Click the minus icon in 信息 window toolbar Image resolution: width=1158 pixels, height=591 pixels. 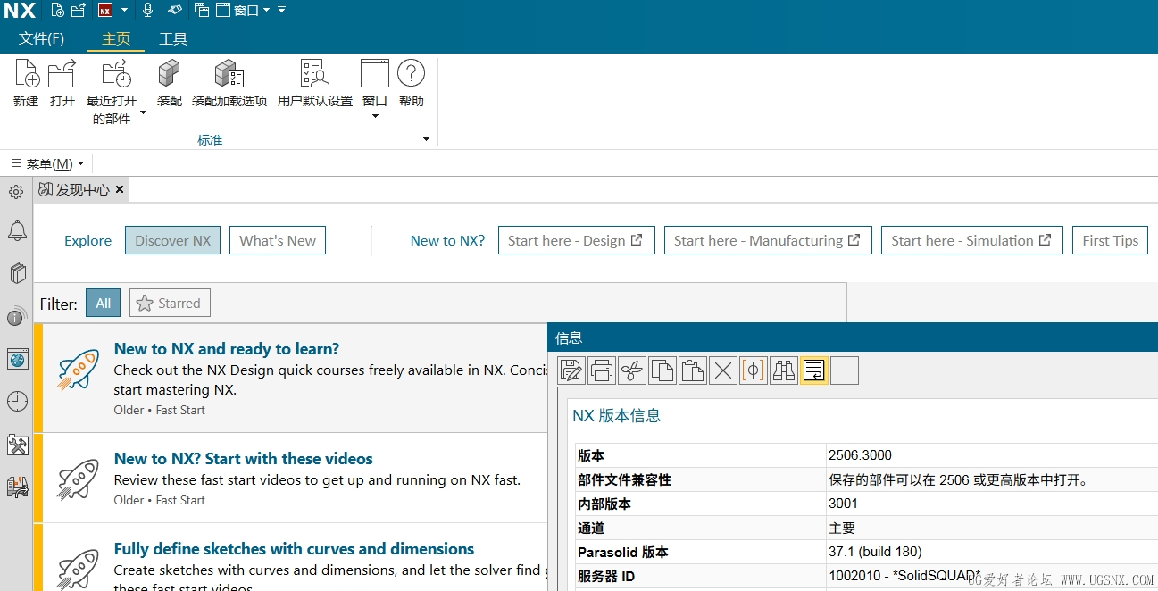click(x=845, y=370)
